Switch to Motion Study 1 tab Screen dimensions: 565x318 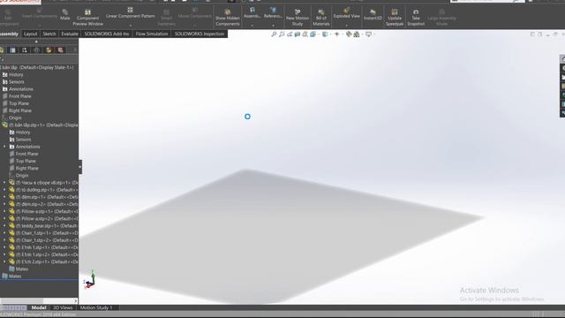96,308
